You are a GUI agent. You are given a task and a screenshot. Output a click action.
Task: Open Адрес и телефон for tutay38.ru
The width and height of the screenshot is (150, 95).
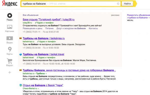45,23
